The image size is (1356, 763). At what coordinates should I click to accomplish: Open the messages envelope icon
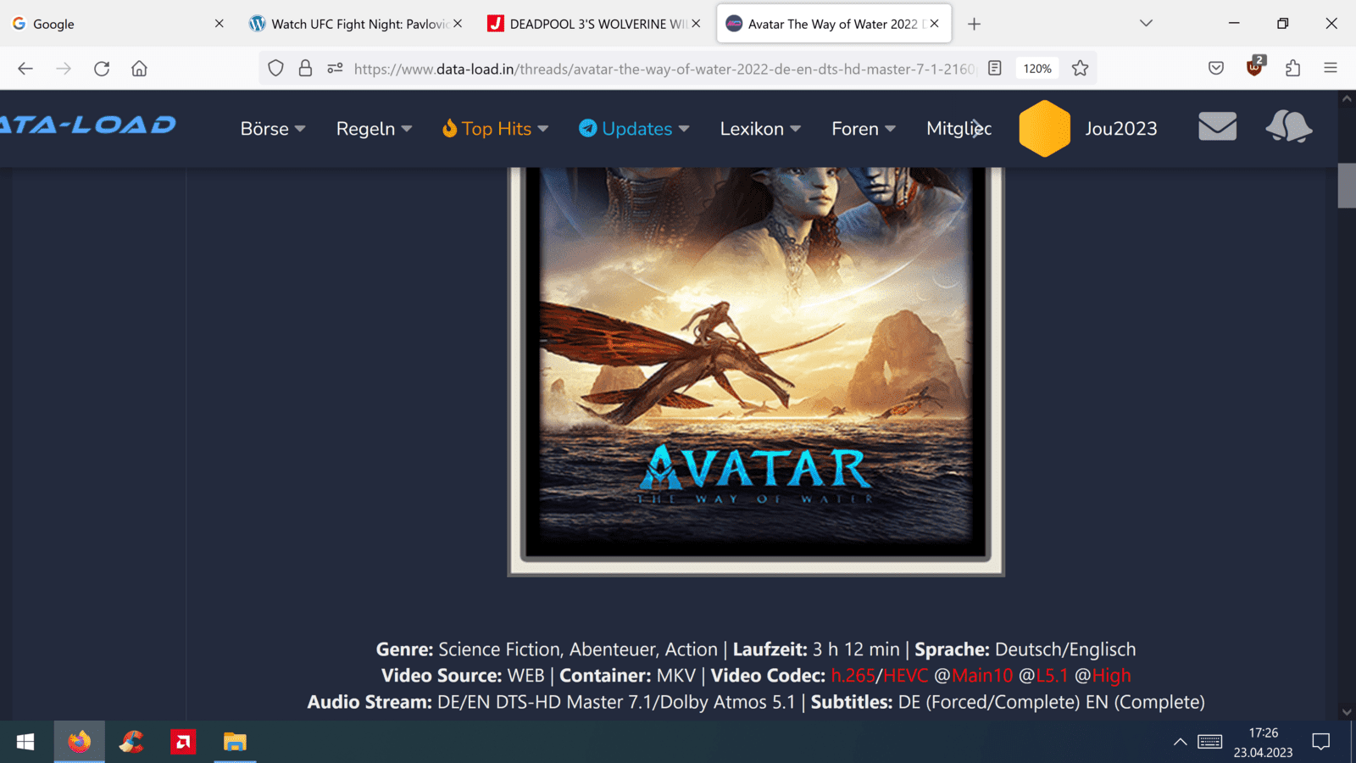click(1217, 127)
